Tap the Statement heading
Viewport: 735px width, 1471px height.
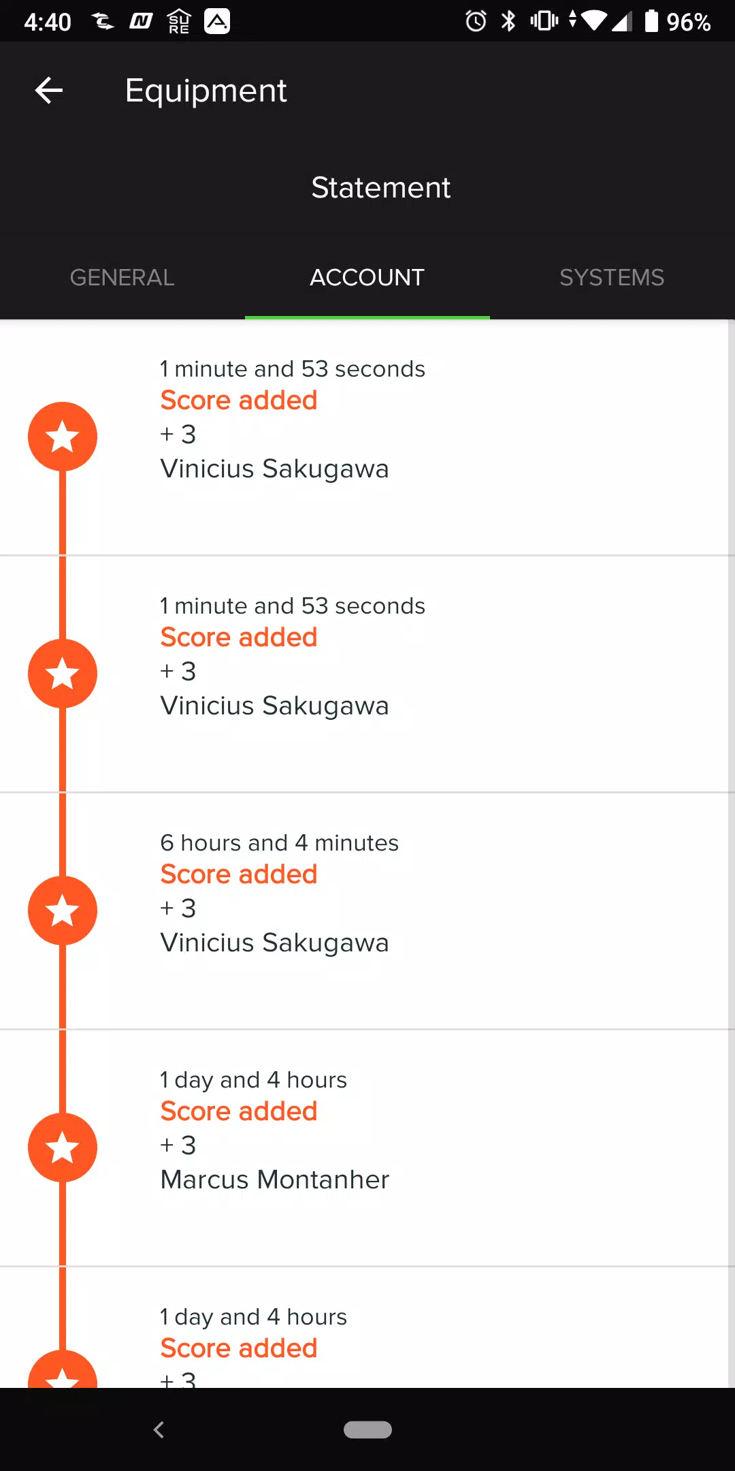381,187
